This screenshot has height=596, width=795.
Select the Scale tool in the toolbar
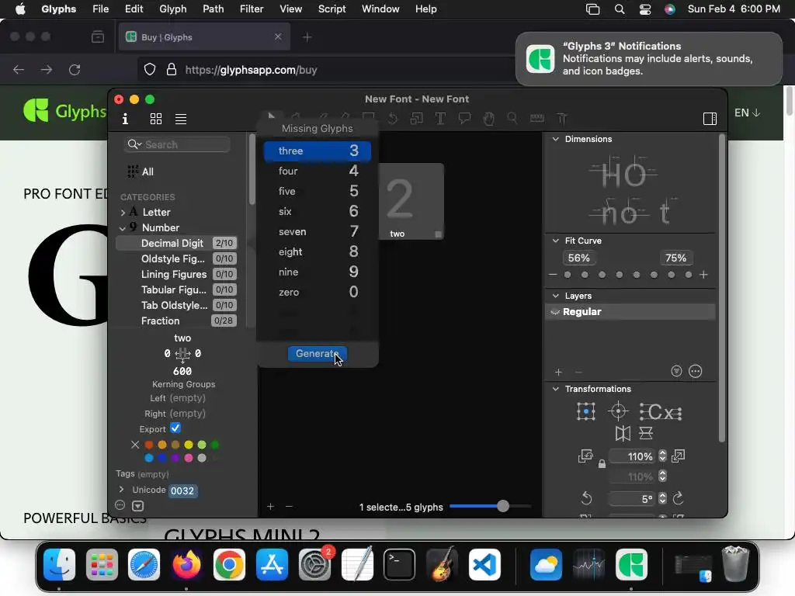(x=417, y=119)
